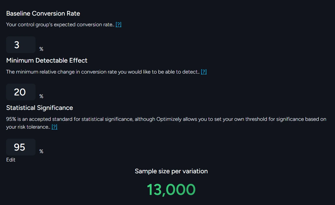Click the Statistical Significance input showing 95
The width and height of the screenshot is (335, 205).
coord(21,147)
